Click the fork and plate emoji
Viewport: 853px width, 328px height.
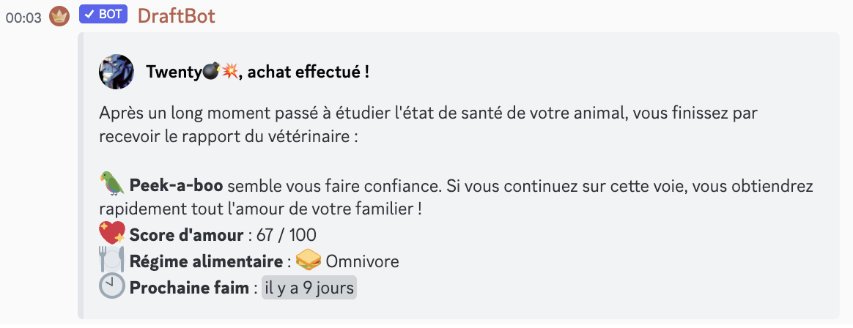tap(112, 260)
